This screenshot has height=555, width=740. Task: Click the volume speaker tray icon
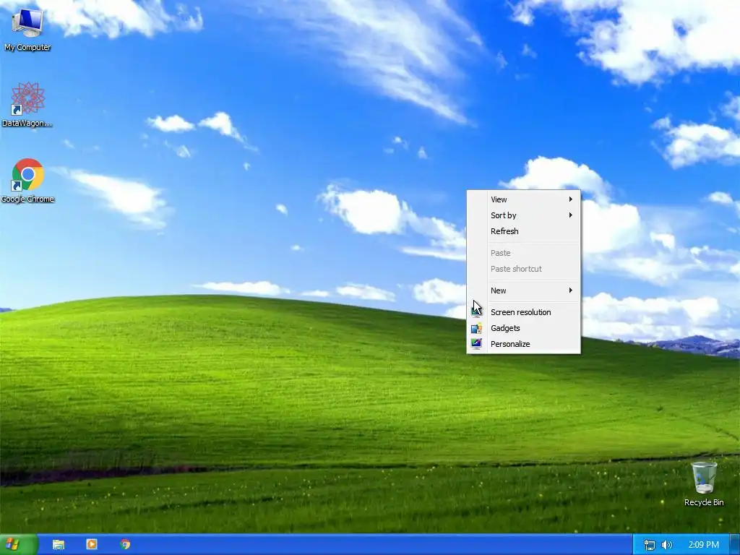666,545
